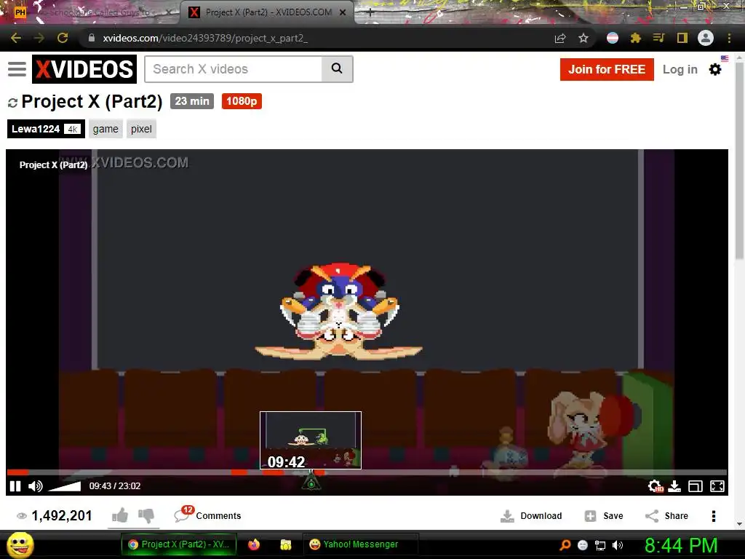Image resolution: width=745 pixels, height=559 pixels.
Task: Open site settings gear icon
Action: (715, 69)
